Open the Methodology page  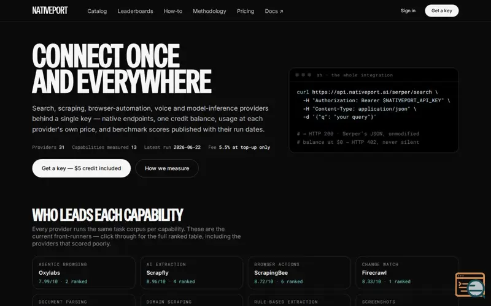tap(209, 11)
